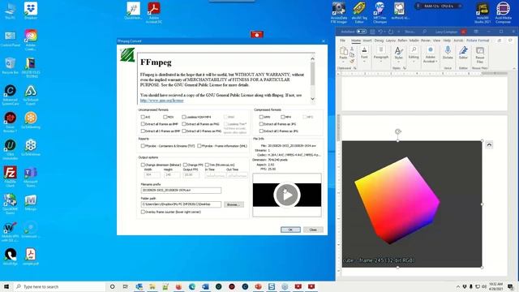519x292 pixels.
Task: Open sample.pdf file on desktop
Action: point(31,256)
